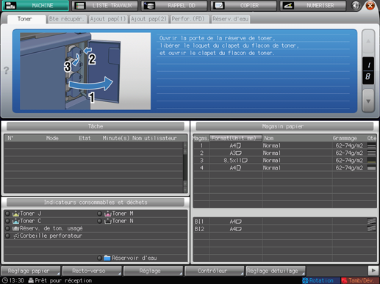The image size is (380, 284).
Task: Open the Ajout pap(1) tab
Action: (x=108, y=19)
